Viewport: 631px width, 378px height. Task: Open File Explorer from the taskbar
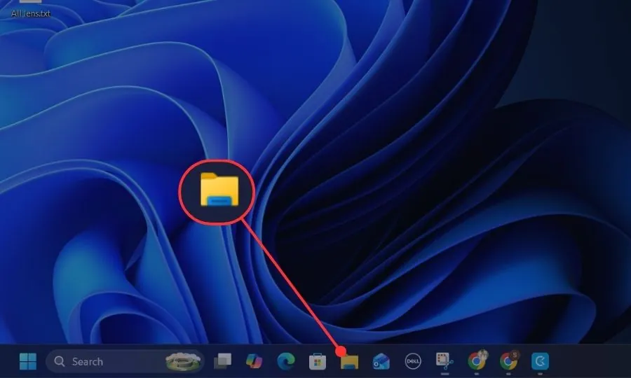coord(349,361)
